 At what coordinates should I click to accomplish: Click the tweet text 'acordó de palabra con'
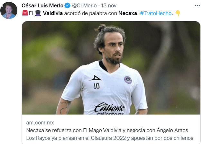tap(90, 13)
